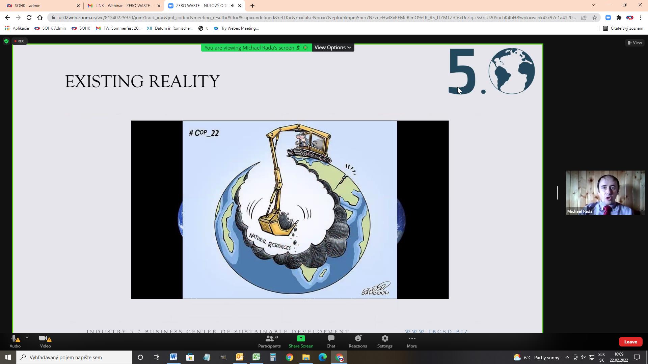Viewport: 648px width, 364px height.
Task: Open Task View on taskbar
Action: (157, 357)
